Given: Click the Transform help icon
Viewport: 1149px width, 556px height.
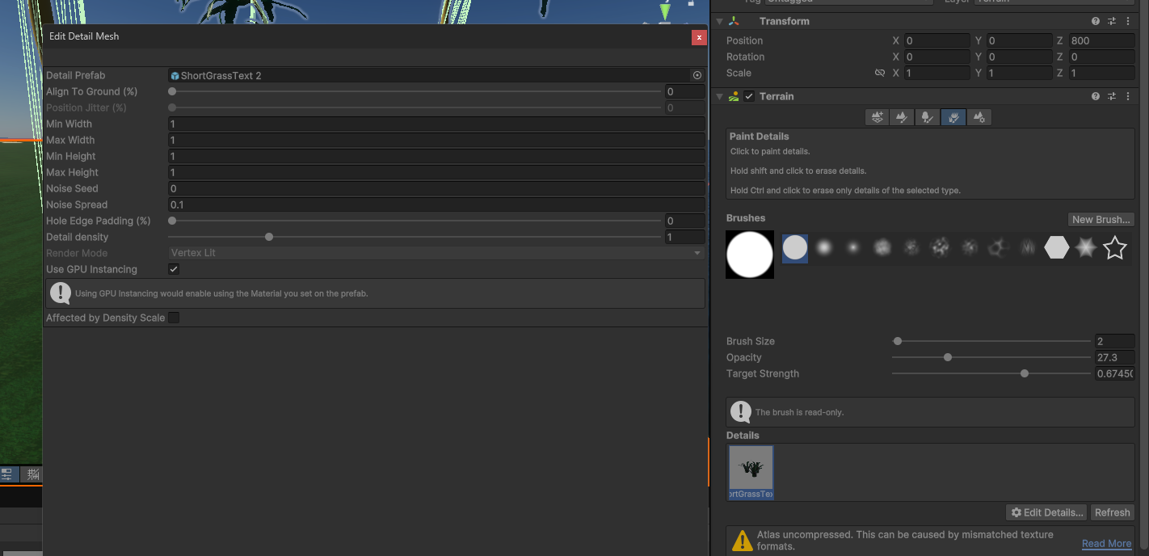Looking at the screenshot, I should 1095,20.
